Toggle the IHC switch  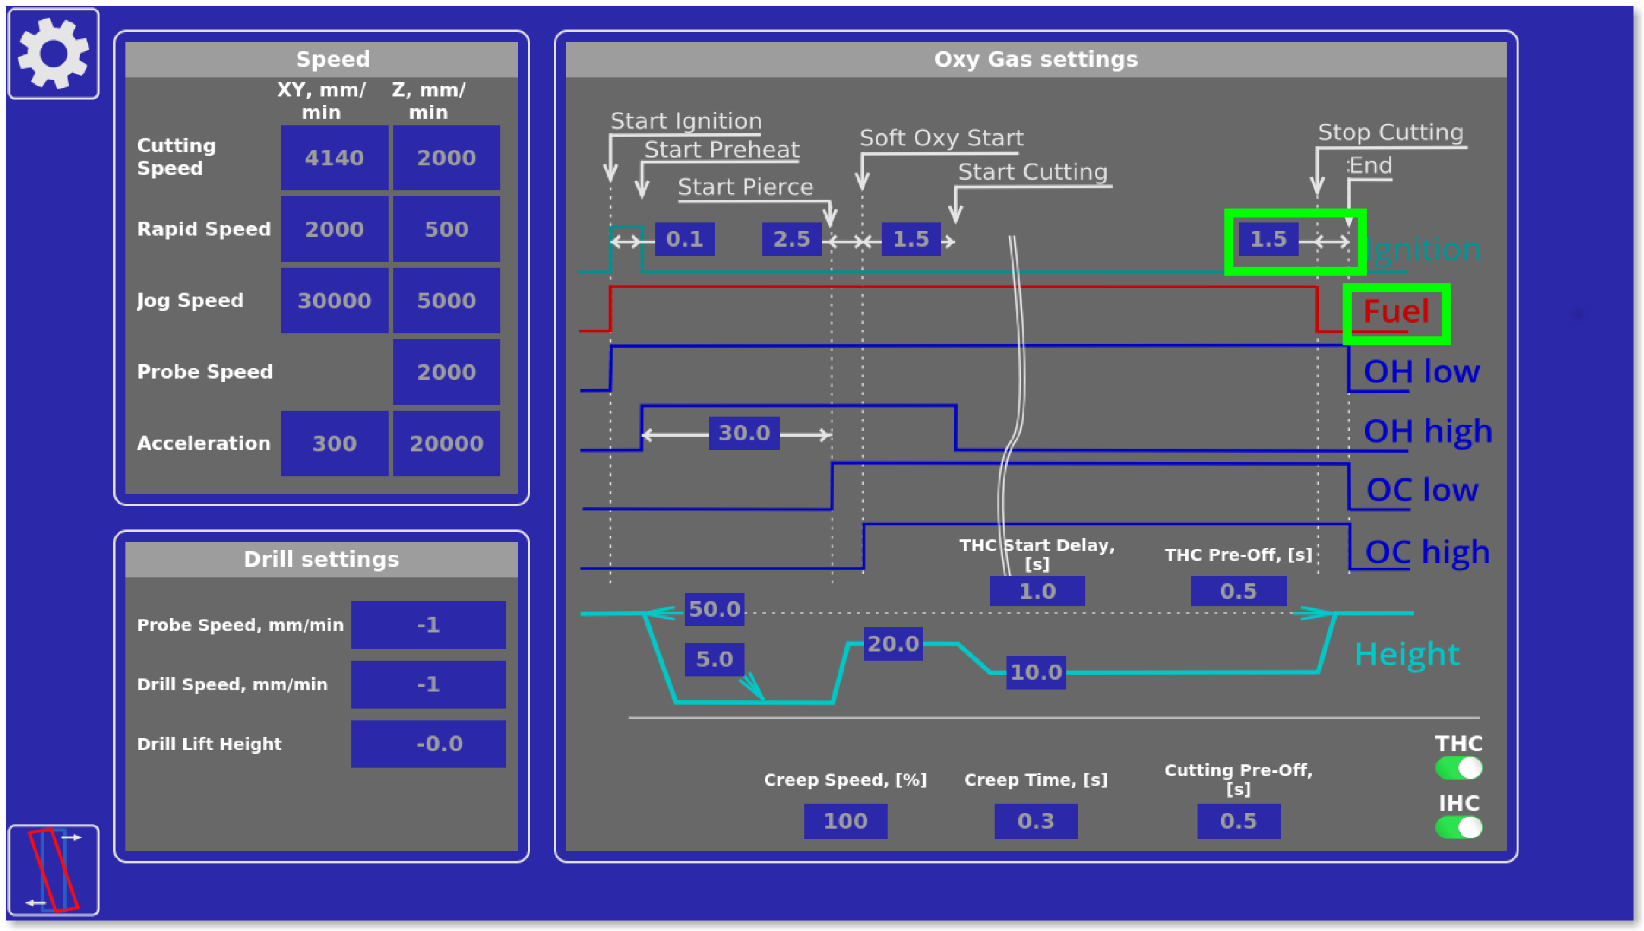pyautogui.click(x=1458, y=827)
